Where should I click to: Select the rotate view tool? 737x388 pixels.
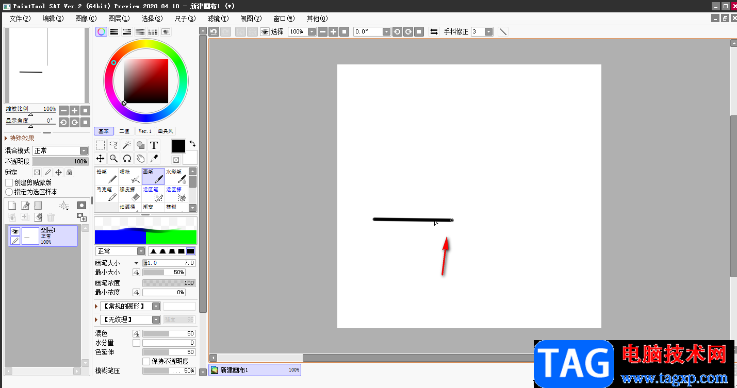tap(127, 159)
